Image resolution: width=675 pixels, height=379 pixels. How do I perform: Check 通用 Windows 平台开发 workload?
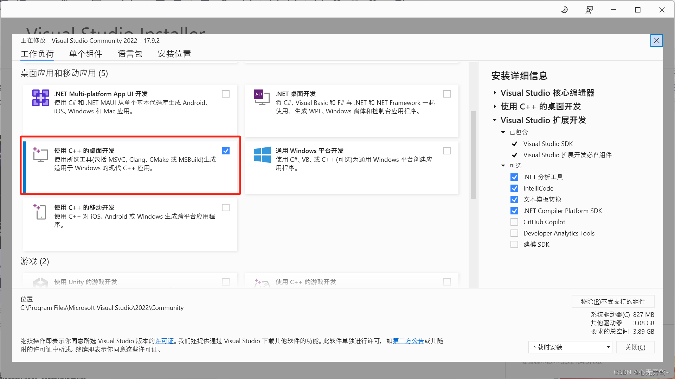[x=447, y=151]
